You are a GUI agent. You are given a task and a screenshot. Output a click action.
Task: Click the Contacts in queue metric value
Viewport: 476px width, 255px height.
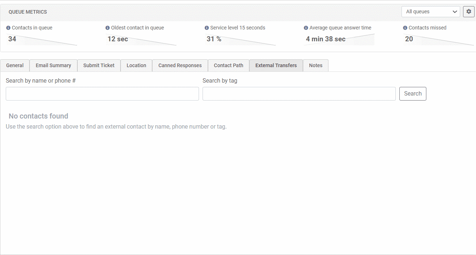coord(12,39)
